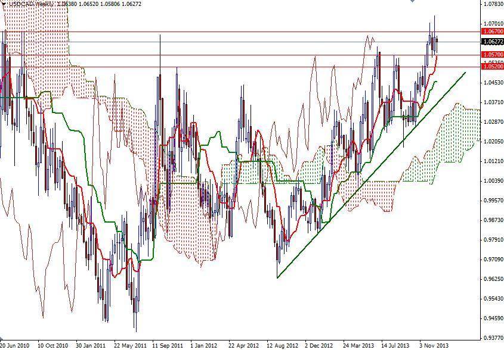504x350 pixels.
Task: Expand the chart context options on the price axis
Action: click(x=491, y=179)
